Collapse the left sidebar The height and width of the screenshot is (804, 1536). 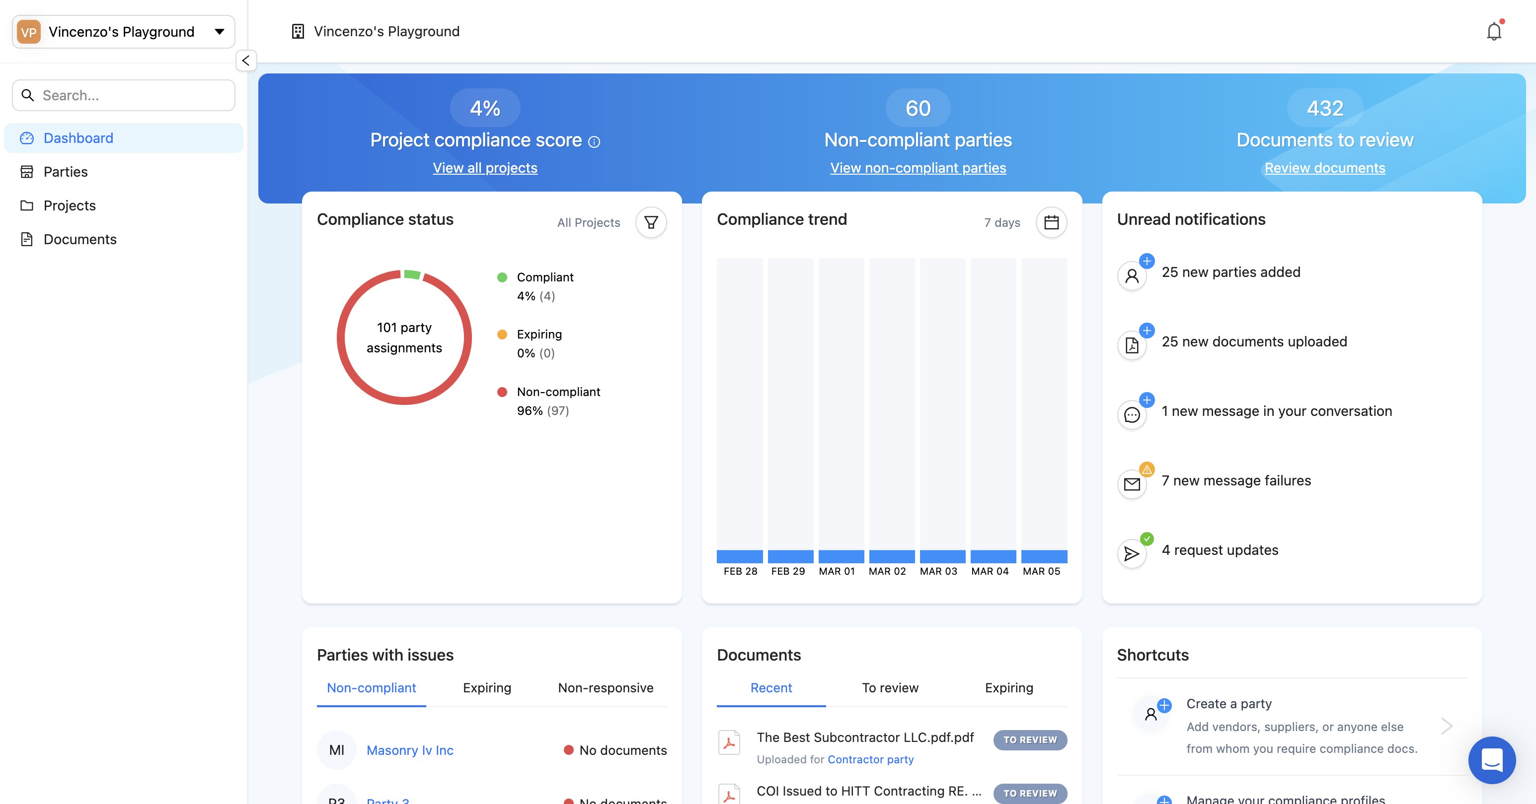pyautogui.click(x=246, y=60)
